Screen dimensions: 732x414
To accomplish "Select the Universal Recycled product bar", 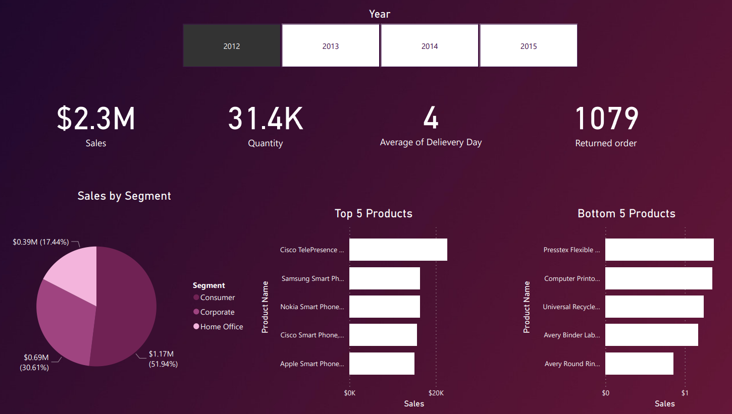I will 654,307.
